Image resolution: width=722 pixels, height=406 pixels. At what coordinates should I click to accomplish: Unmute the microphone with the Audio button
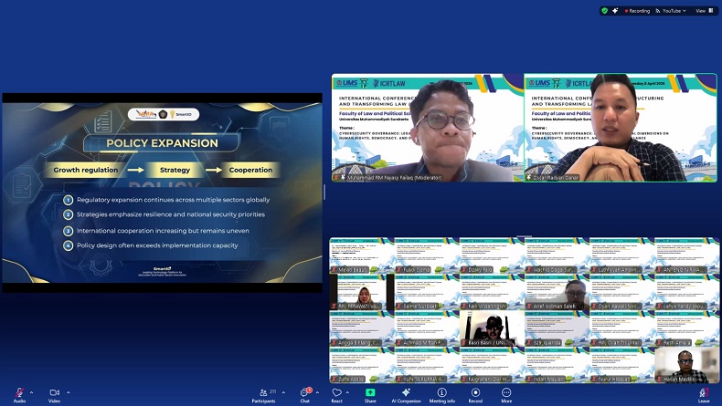[19, 393]
